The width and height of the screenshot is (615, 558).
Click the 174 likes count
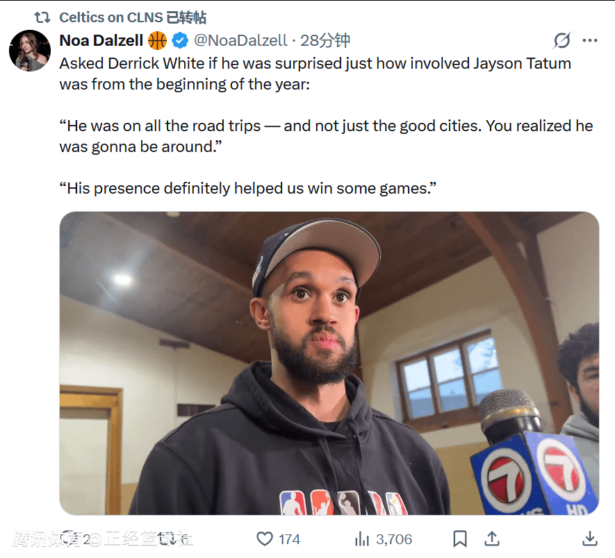click(288, 539)
